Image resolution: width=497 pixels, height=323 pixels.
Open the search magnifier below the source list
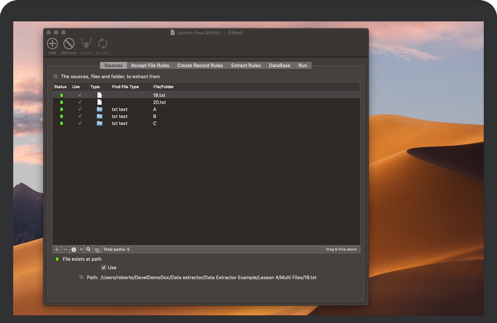(88, 249)
